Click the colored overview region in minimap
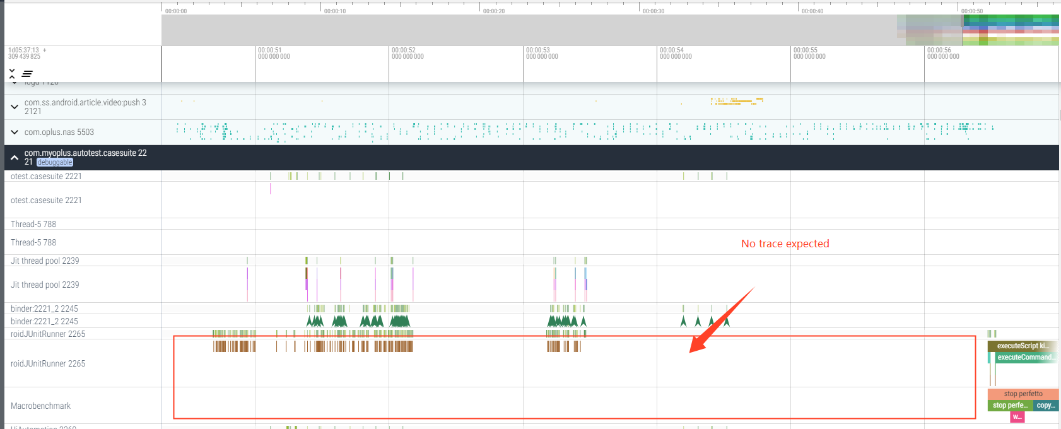 tap(1009, 30)
